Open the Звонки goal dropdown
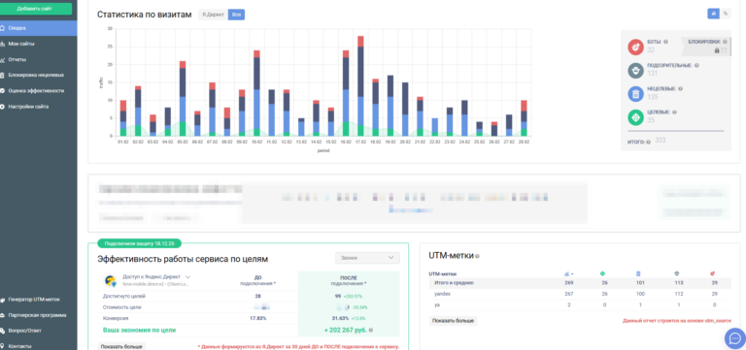 click(x=367, y=258)
